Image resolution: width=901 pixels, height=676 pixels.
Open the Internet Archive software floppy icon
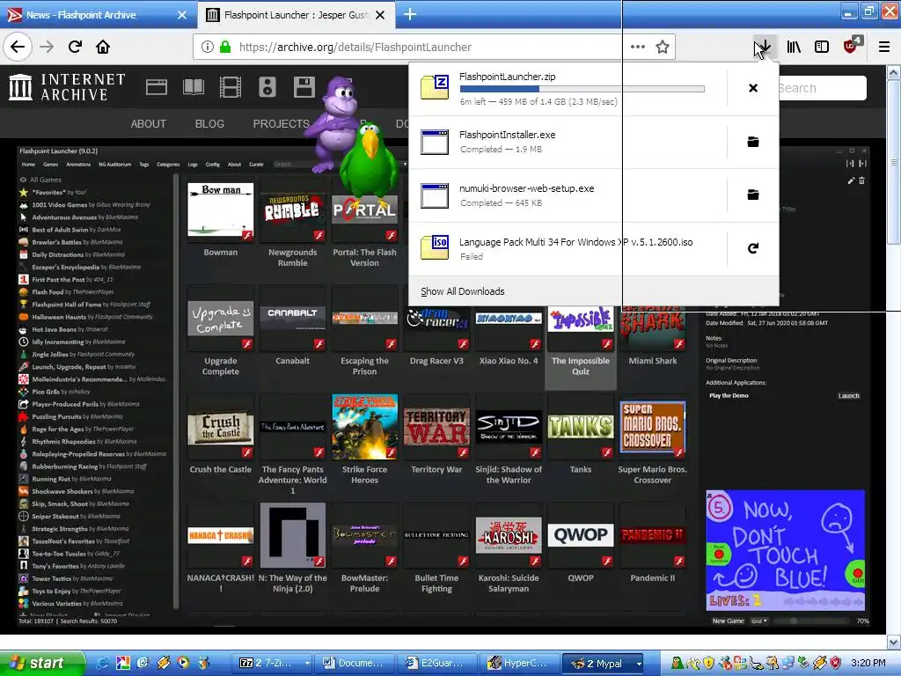pyautogui.click(x=304, y=87)
